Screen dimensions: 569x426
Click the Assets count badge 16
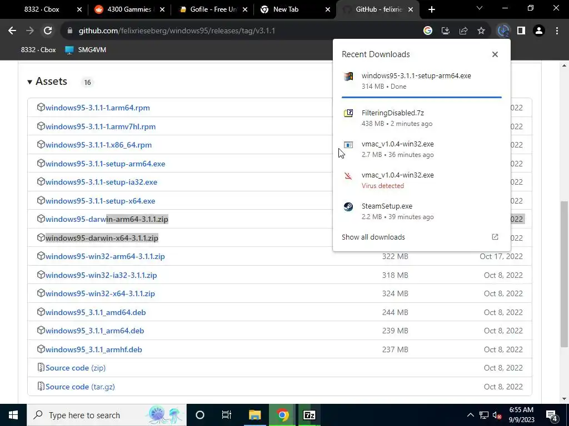point(87,82)
